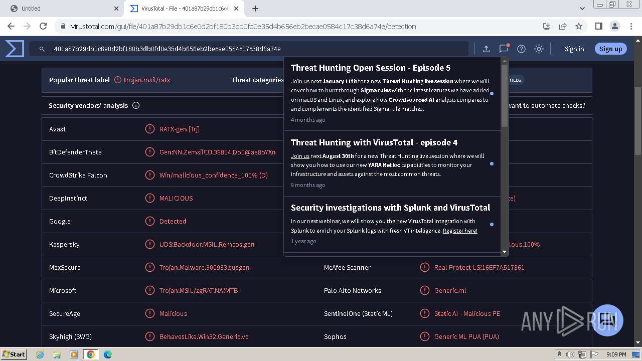This screenshot has height=361, width=642.
Task: Open Security investigations with Splunk and VirusTotal title
Action: point(390,208)
